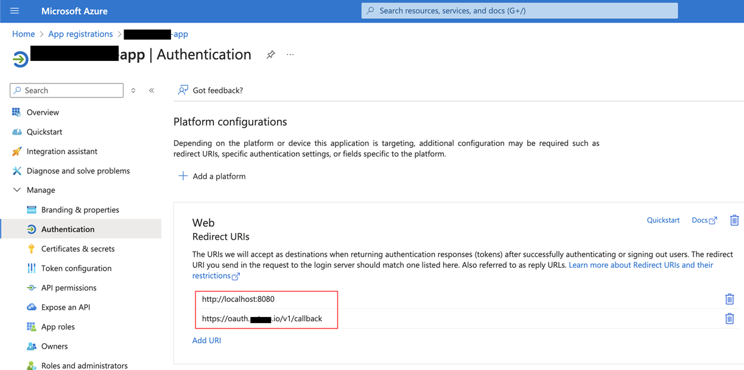744x370 pixels.
Task: Click Add a platform
Action: [x=219, y=176]
